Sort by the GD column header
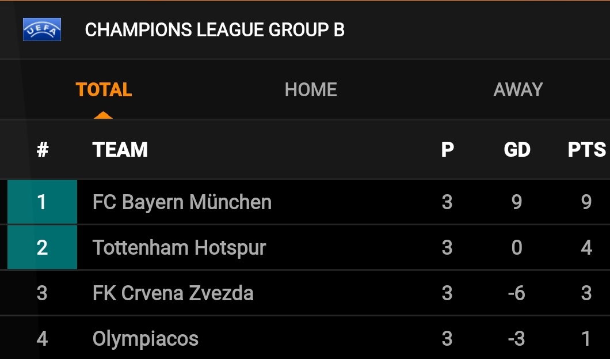Image resolution: width=610 pixels, height=359 pixels. pyautogui.click(x=517, y=149)
